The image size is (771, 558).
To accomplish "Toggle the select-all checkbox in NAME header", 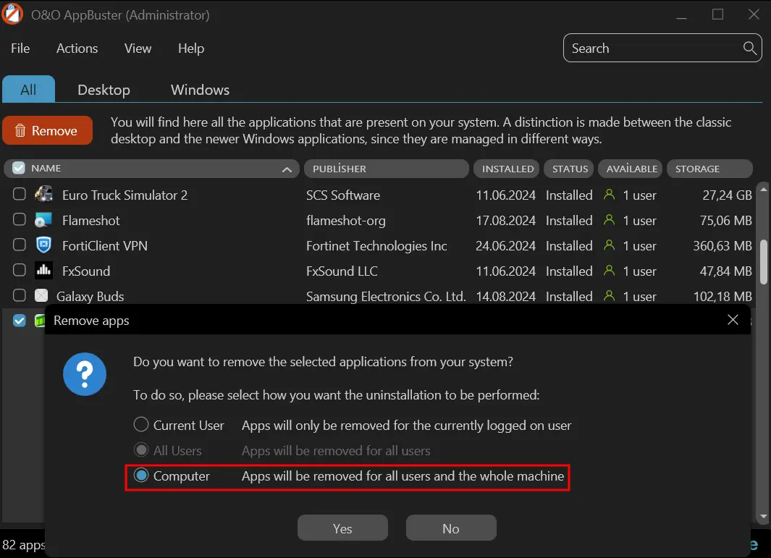I will (19, 168).
